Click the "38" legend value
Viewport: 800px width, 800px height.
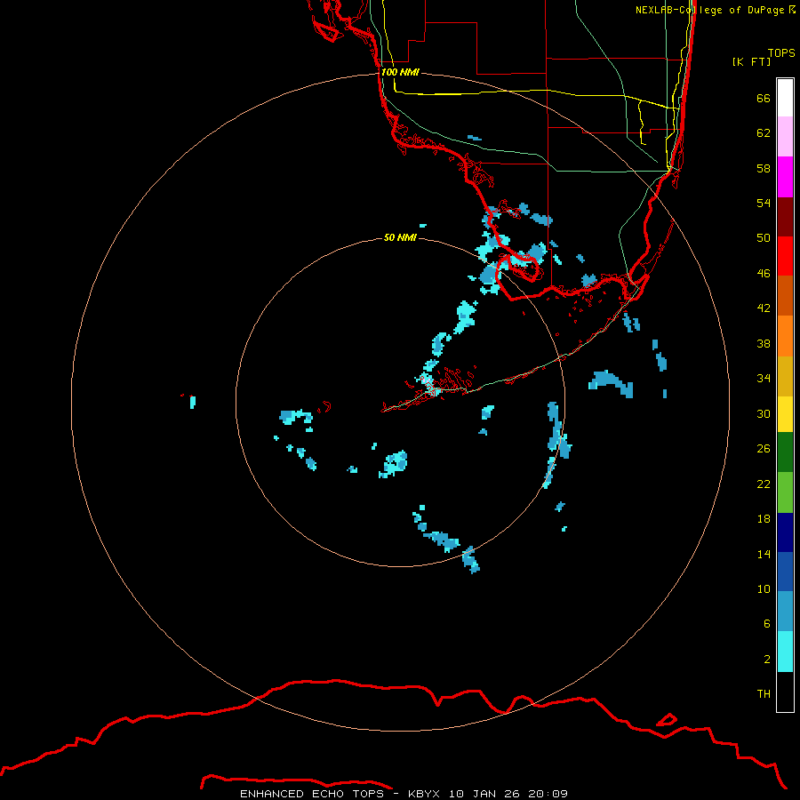point(764,343)
